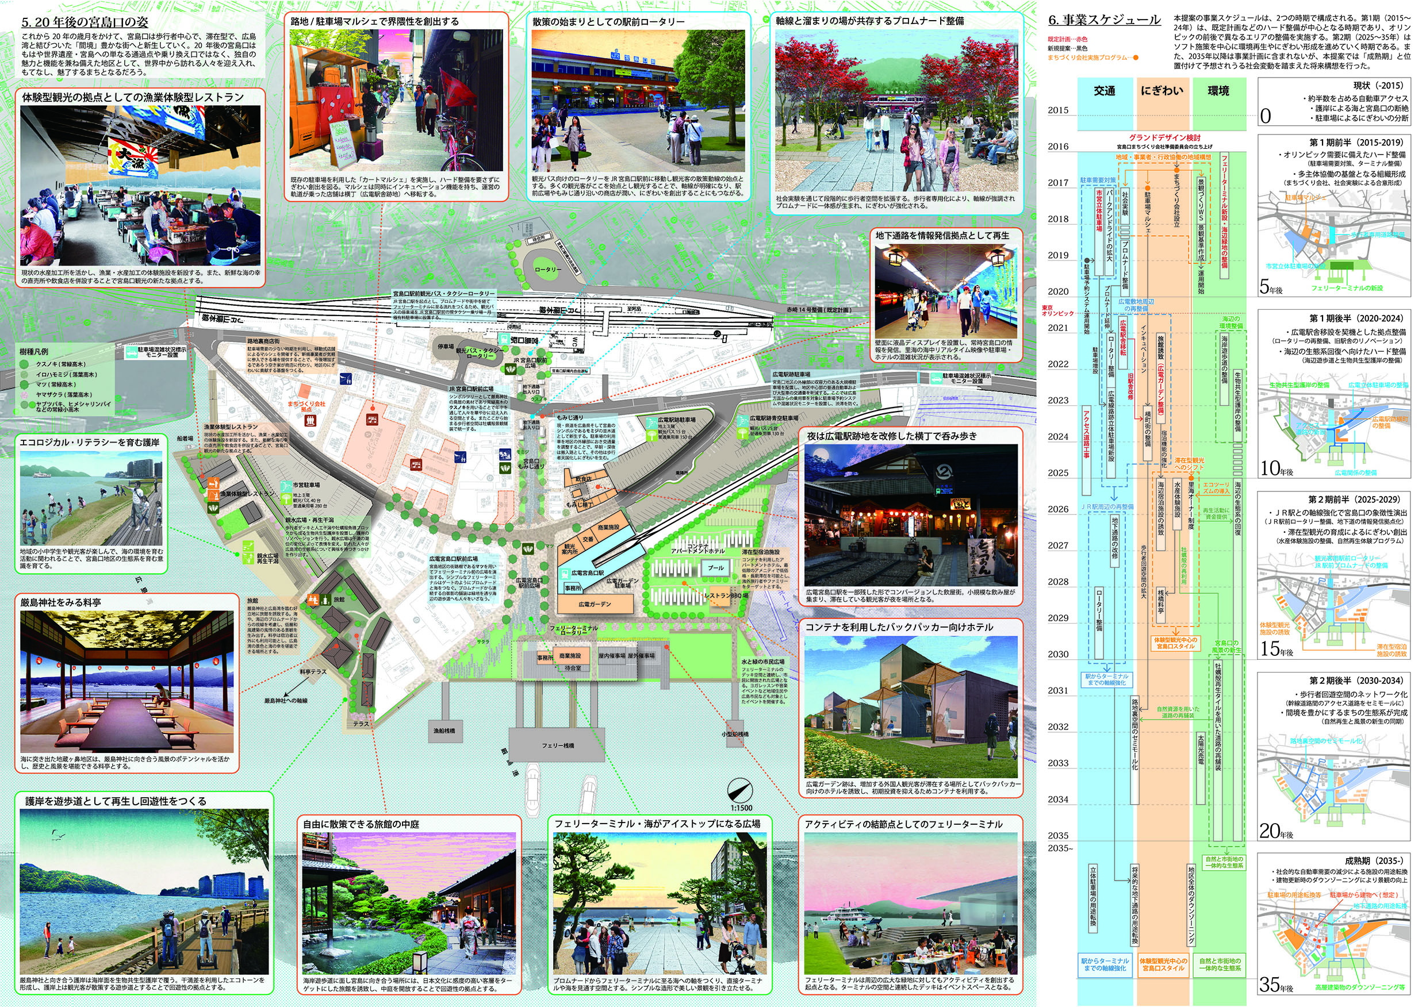Switch to the にぎわい timeline column
This screenshot has width=1426, height=1007.
tap(1163, 90)
